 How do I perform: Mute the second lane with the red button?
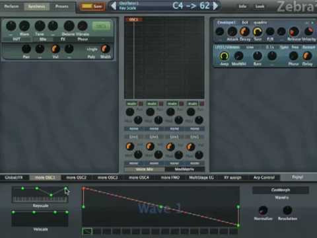pos(161,104)
